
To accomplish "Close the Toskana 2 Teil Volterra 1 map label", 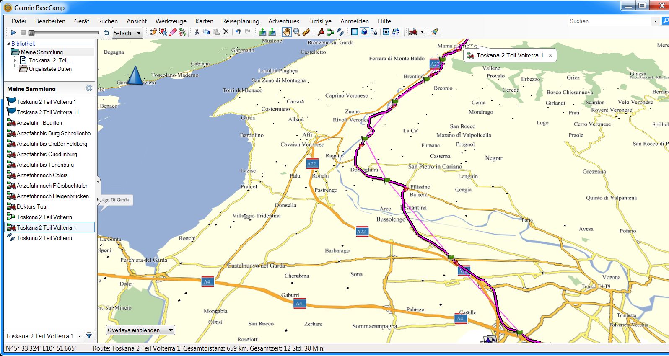I will coord(550,55).
